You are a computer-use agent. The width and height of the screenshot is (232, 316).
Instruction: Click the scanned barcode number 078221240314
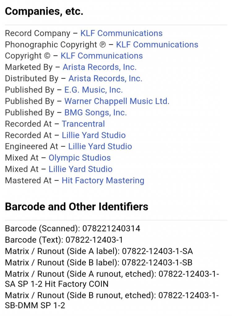coord(111,229)
